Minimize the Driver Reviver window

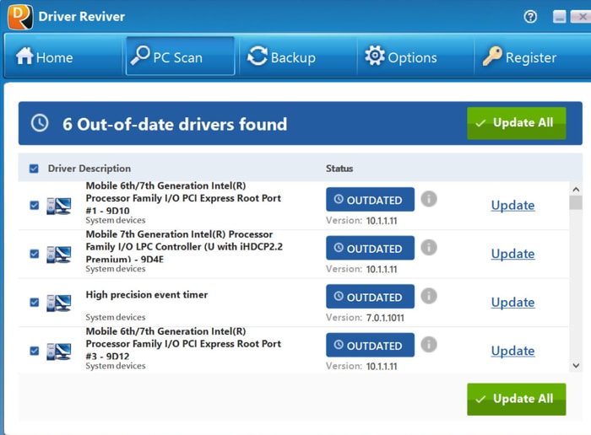point(559,17)
